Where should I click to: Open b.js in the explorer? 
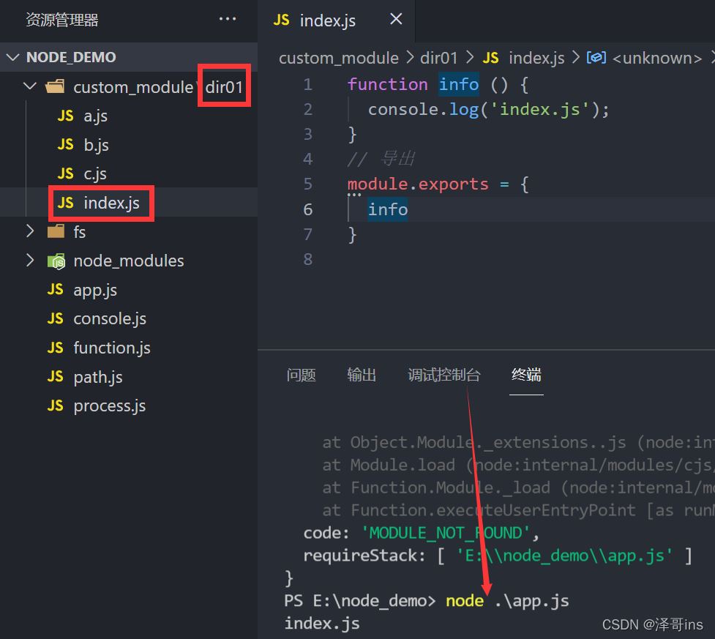(x=96, y=145)
